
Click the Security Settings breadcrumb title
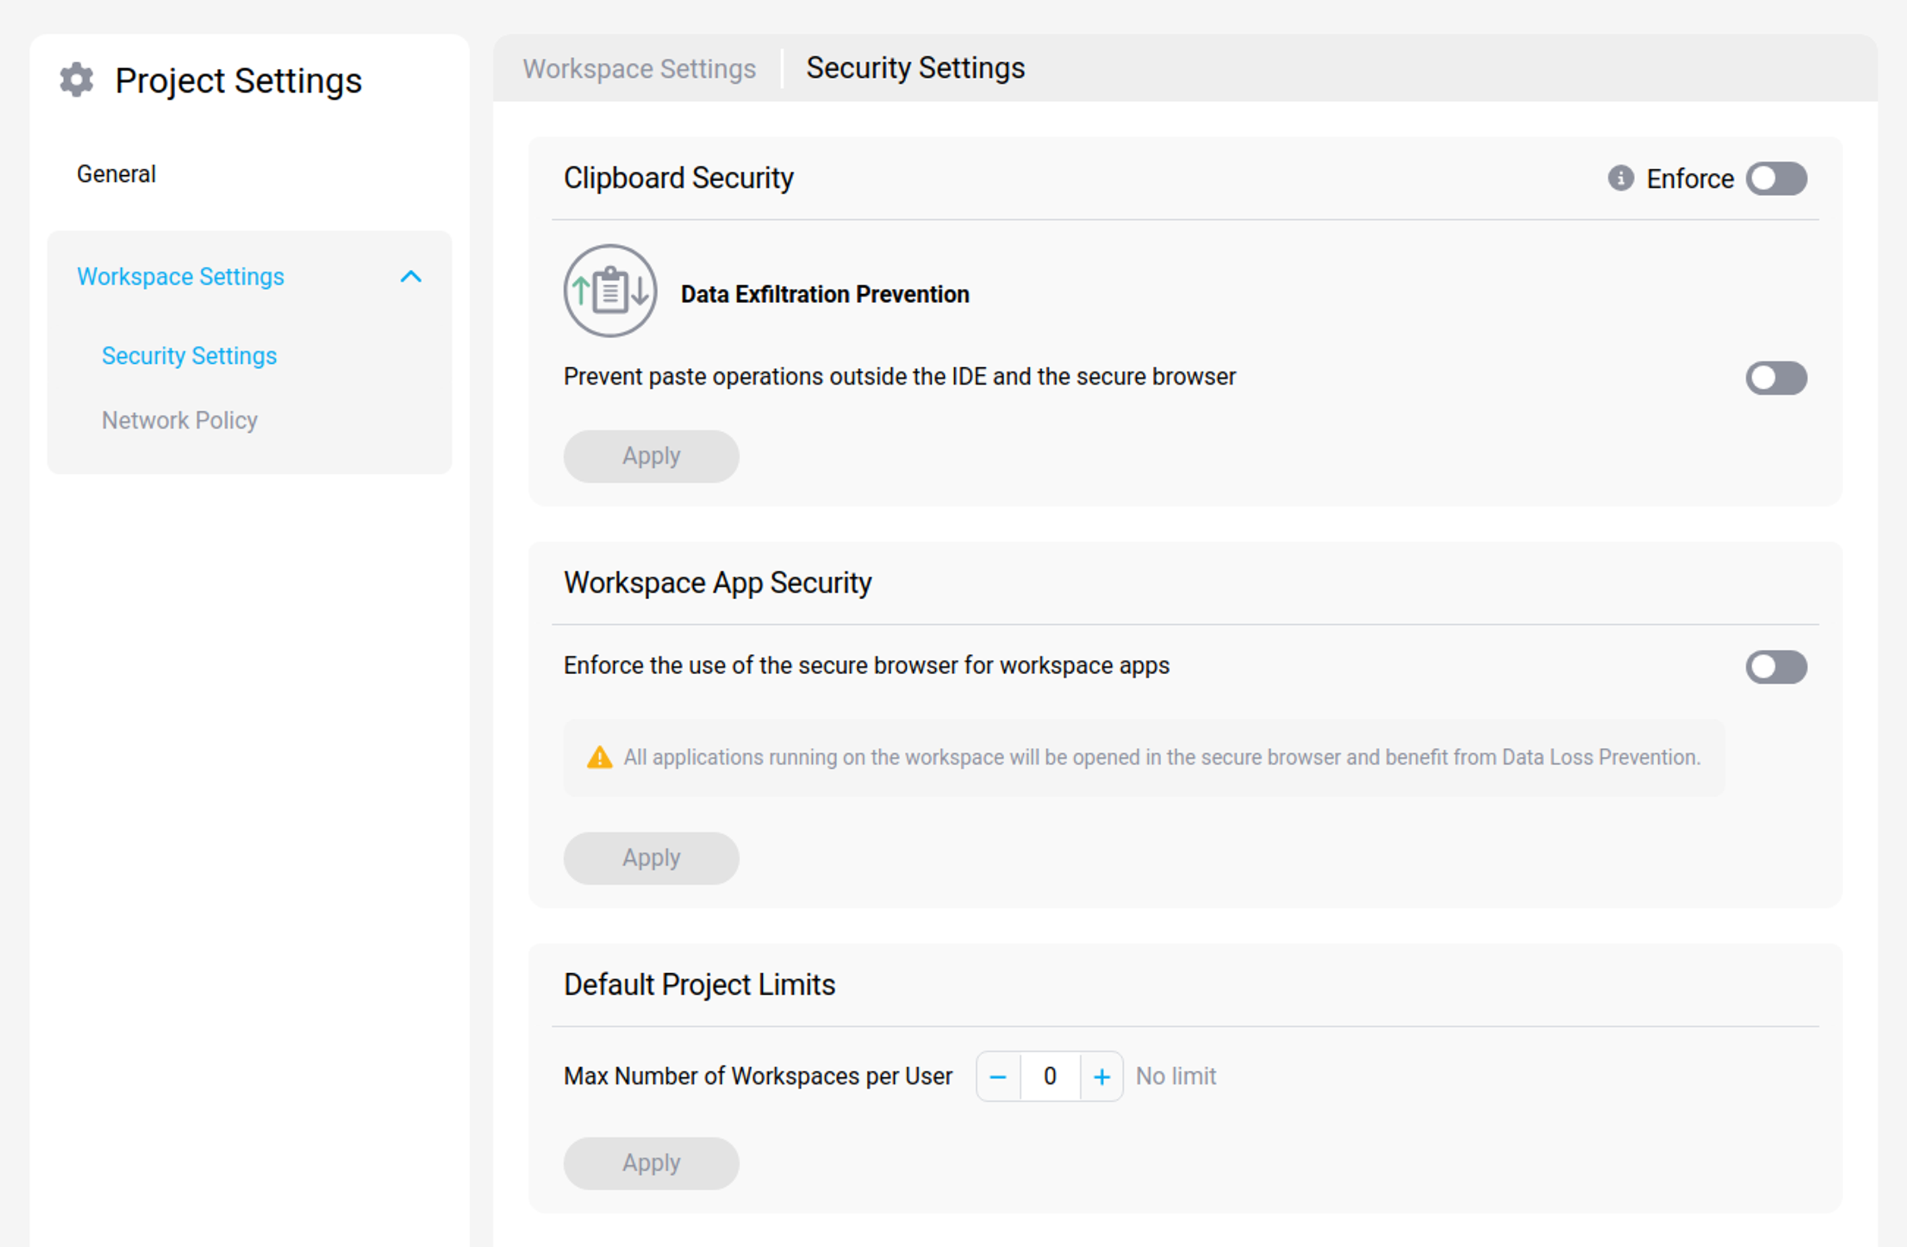[915, 68]
